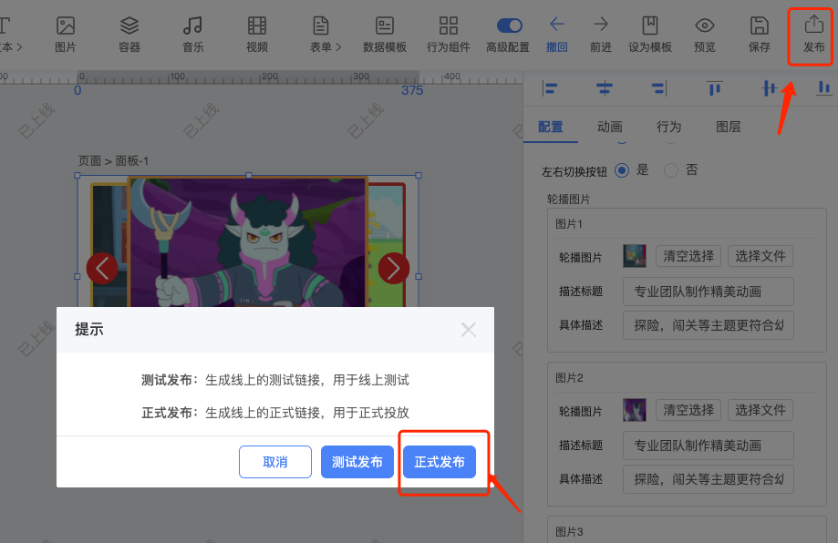Toggle the 高级配置 advanced config switch

point(509,27)
